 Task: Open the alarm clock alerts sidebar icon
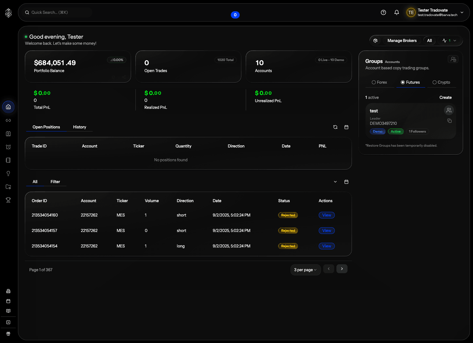tap(8, 147)
